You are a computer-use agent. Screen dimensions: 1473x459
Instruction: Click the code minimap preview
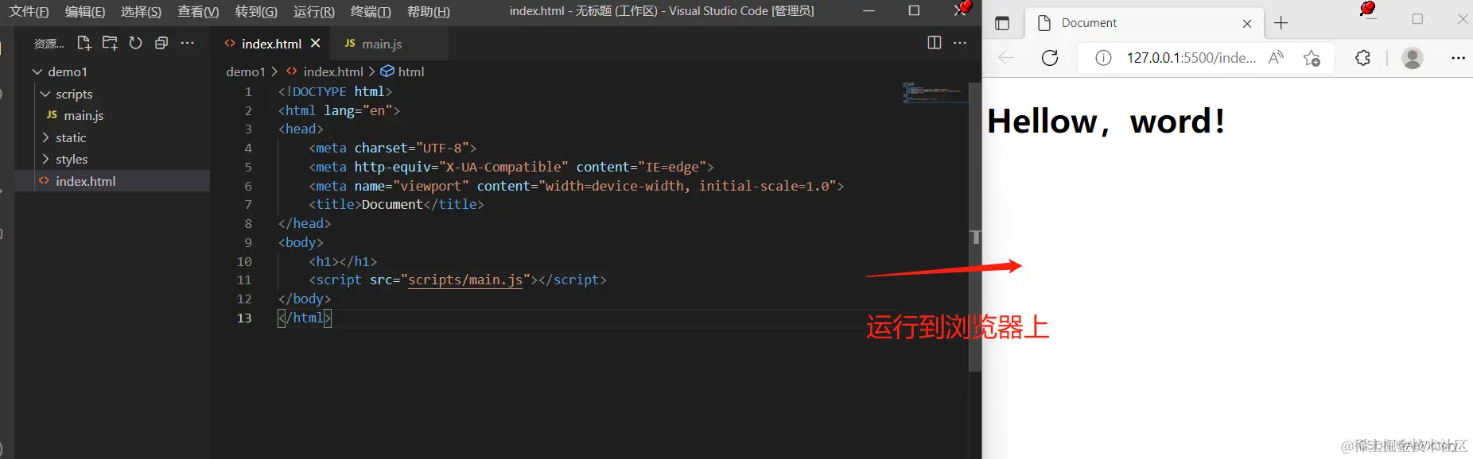(x=934, y=92)
